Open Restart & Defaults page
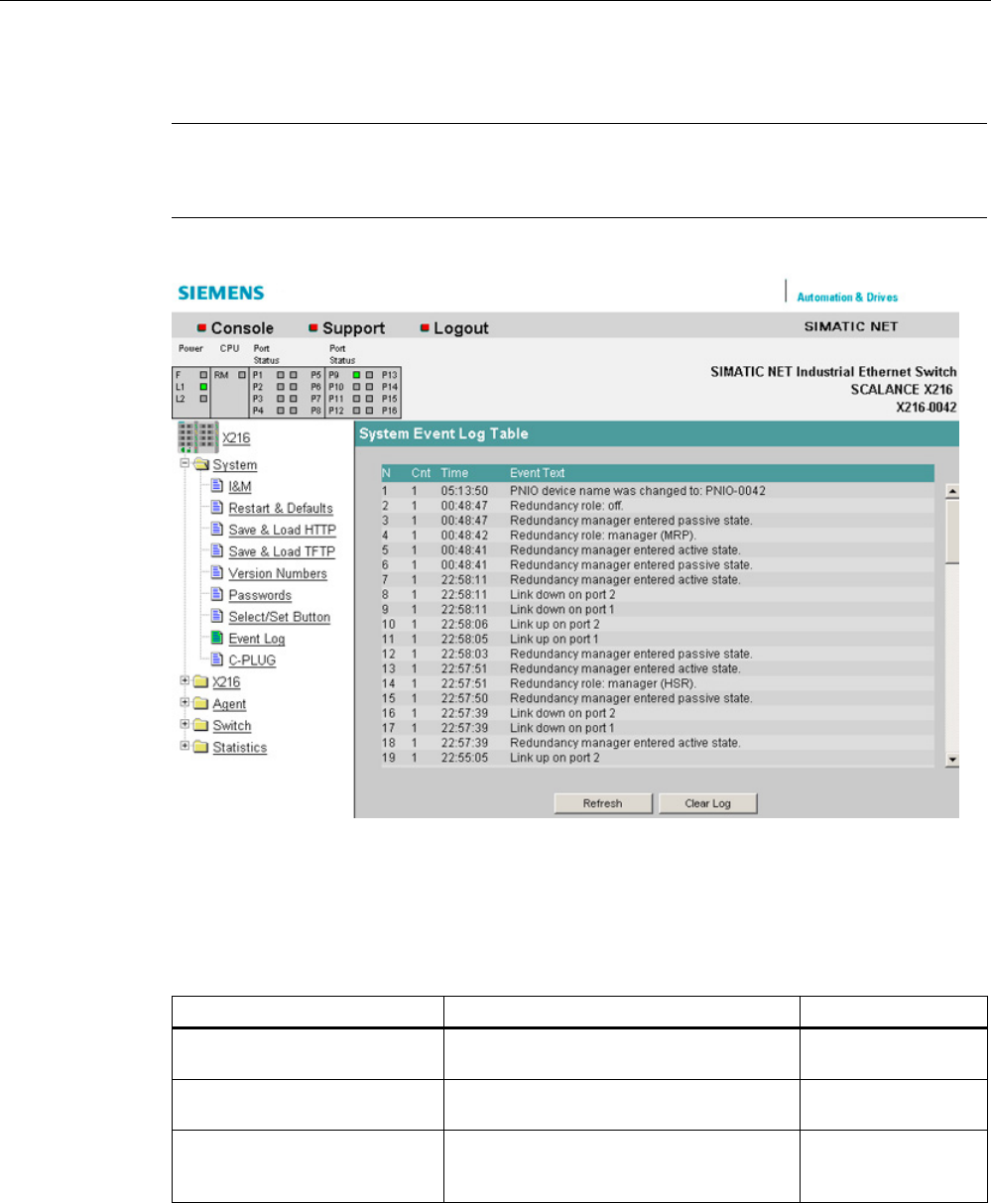Viewport: 991px width, 1203px height. [x=281, y=509]
